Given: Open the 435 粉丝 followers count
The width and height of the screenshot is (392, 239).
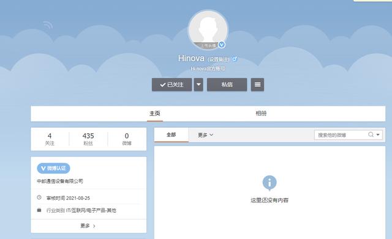Looking at the screenshot, I should [x=88, y=139].
